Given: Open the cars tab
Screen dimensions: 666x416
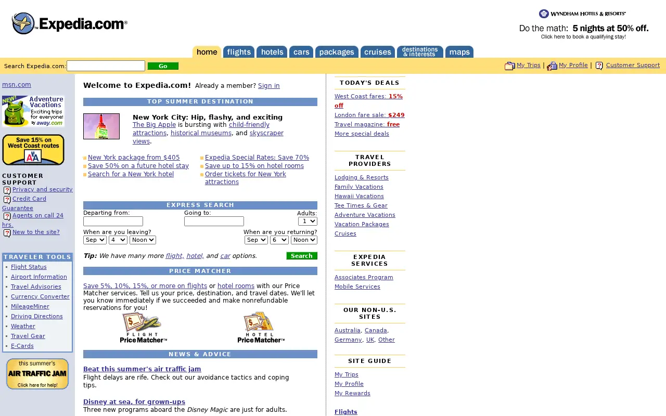Looking at the screenshot, I should 301,52.
